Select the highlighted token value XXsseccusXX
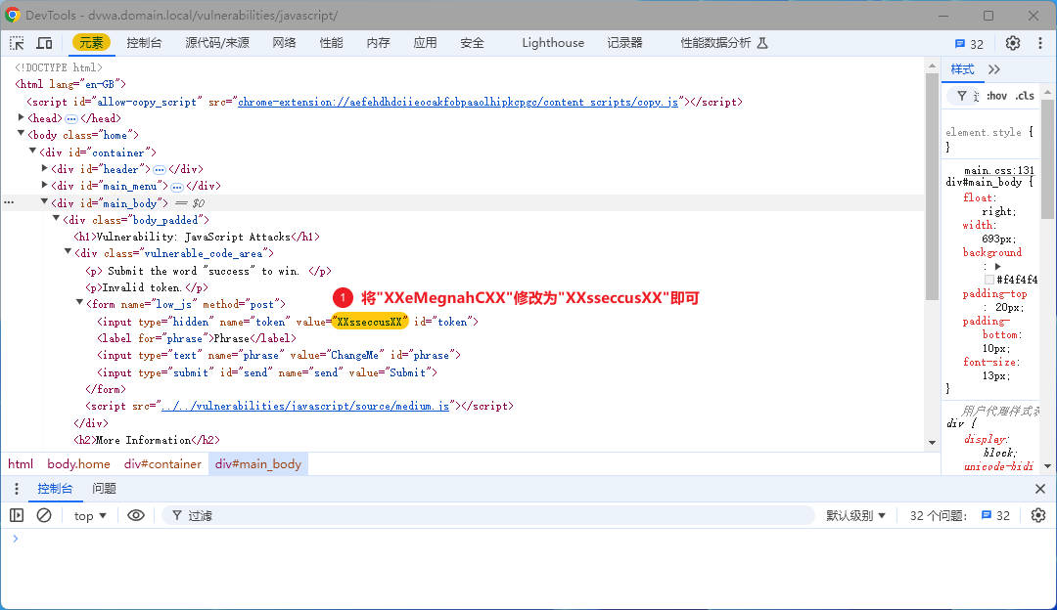1057x610 pixels. pyautogui.click(x=369, y=322)
